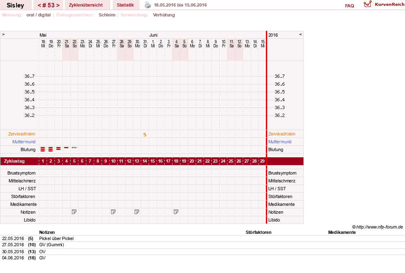Image resolution: width=405 pixels, height=273 pixels.
Task: Click the note row 'GV (Gummi)'
Action: point(52,245)
